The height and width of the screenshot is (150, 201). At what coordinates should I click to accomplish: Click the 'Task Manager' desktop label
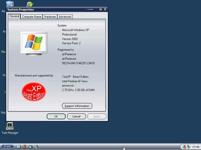click(x=10, y=133)
